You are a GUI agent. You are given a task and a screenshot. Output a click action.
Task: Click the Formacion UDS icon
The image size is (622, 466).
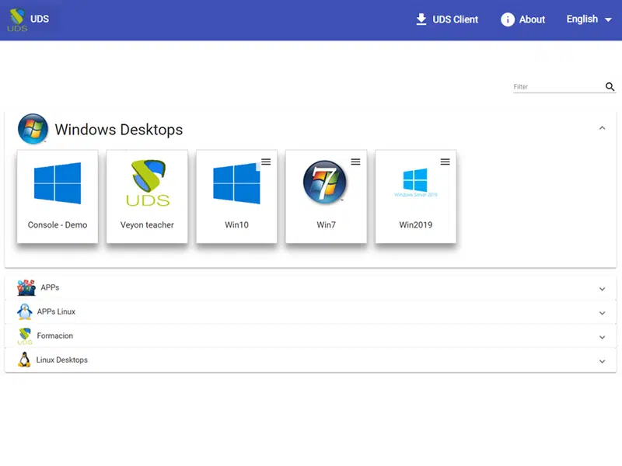25,336
